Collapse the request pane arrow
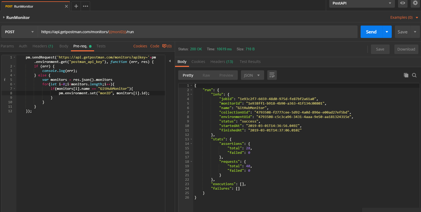Image resolution: width=421 pixels, height=212 pixels. [170, 61]
